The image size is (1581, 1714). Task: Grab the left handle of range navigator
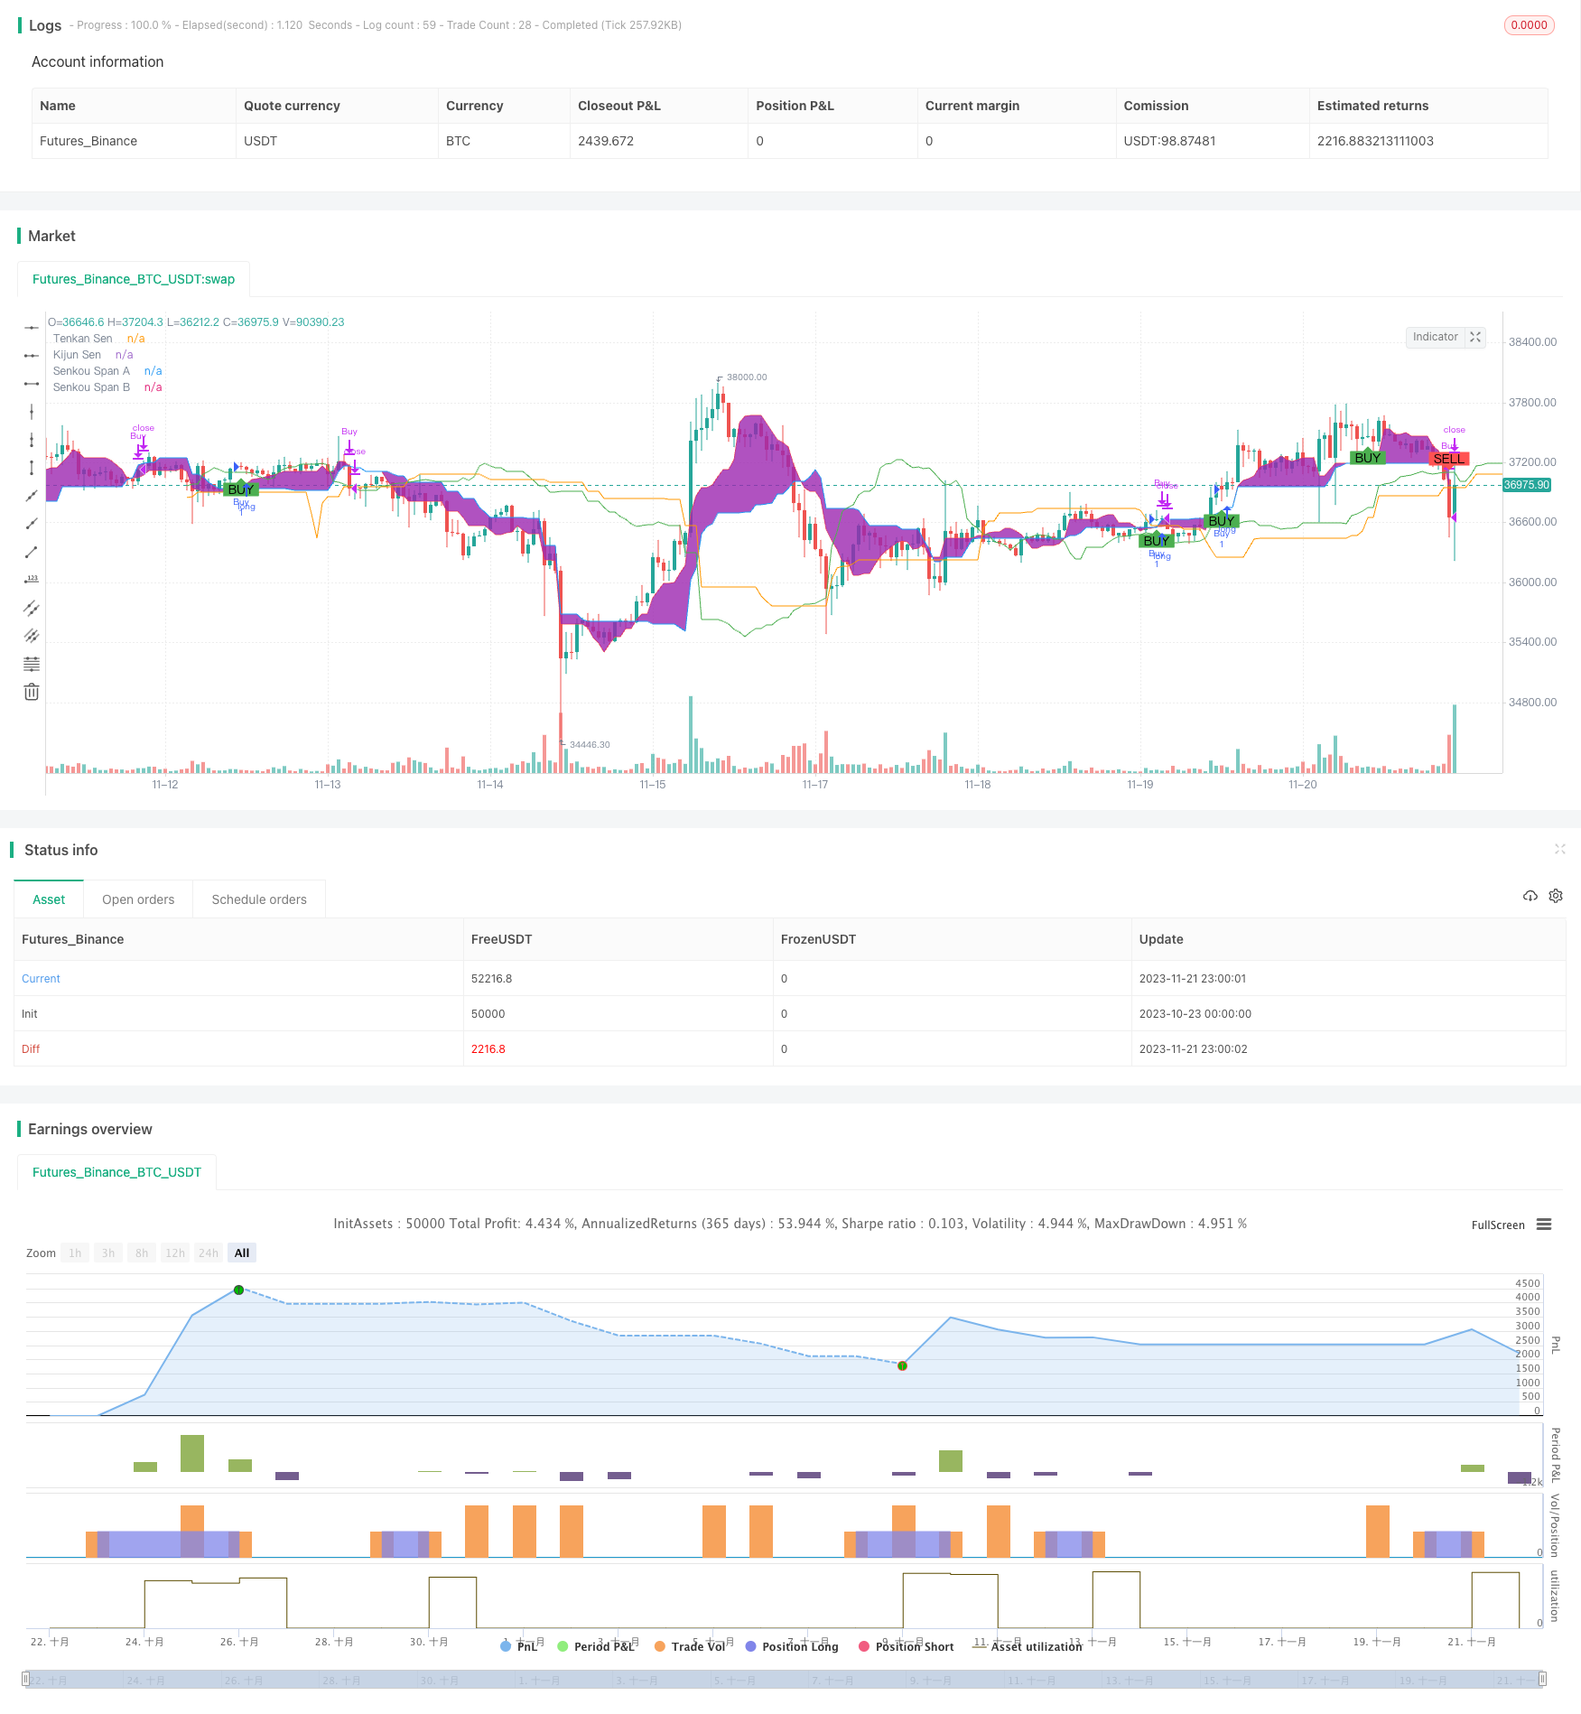[x=25, y=1680]
